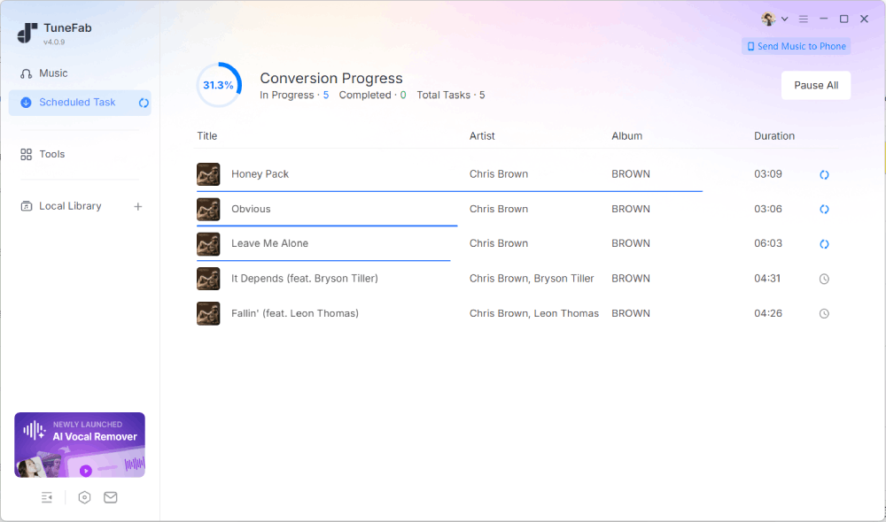Click the spinning sync icon beside Scheduled Task

coord(144,103)
